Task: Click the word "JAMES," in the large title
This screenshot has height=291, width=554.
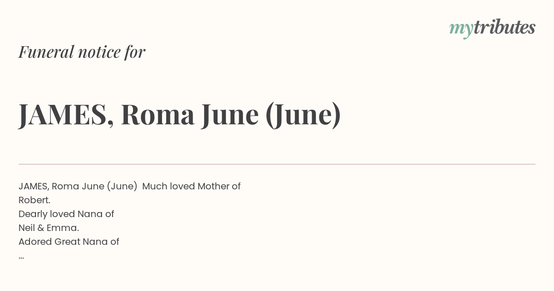Action: (x=66, y=115)
